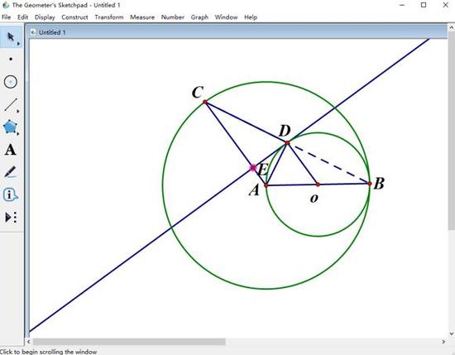Expand the Straightedge tool flyout triangle

(x=18, y=111)
